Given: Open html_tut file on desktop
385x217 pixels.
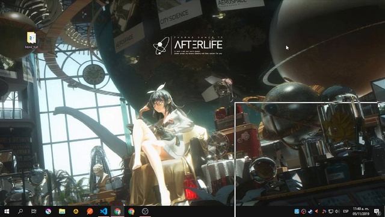Looking at the screenshot, I should click(31, 40).
